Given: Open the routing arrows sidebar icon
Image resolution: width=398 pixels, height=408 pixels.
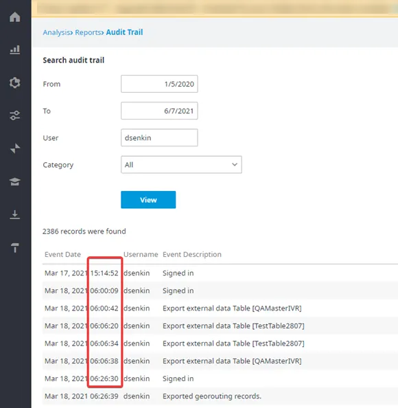Looking at the screenshot, I should [15, 148].
